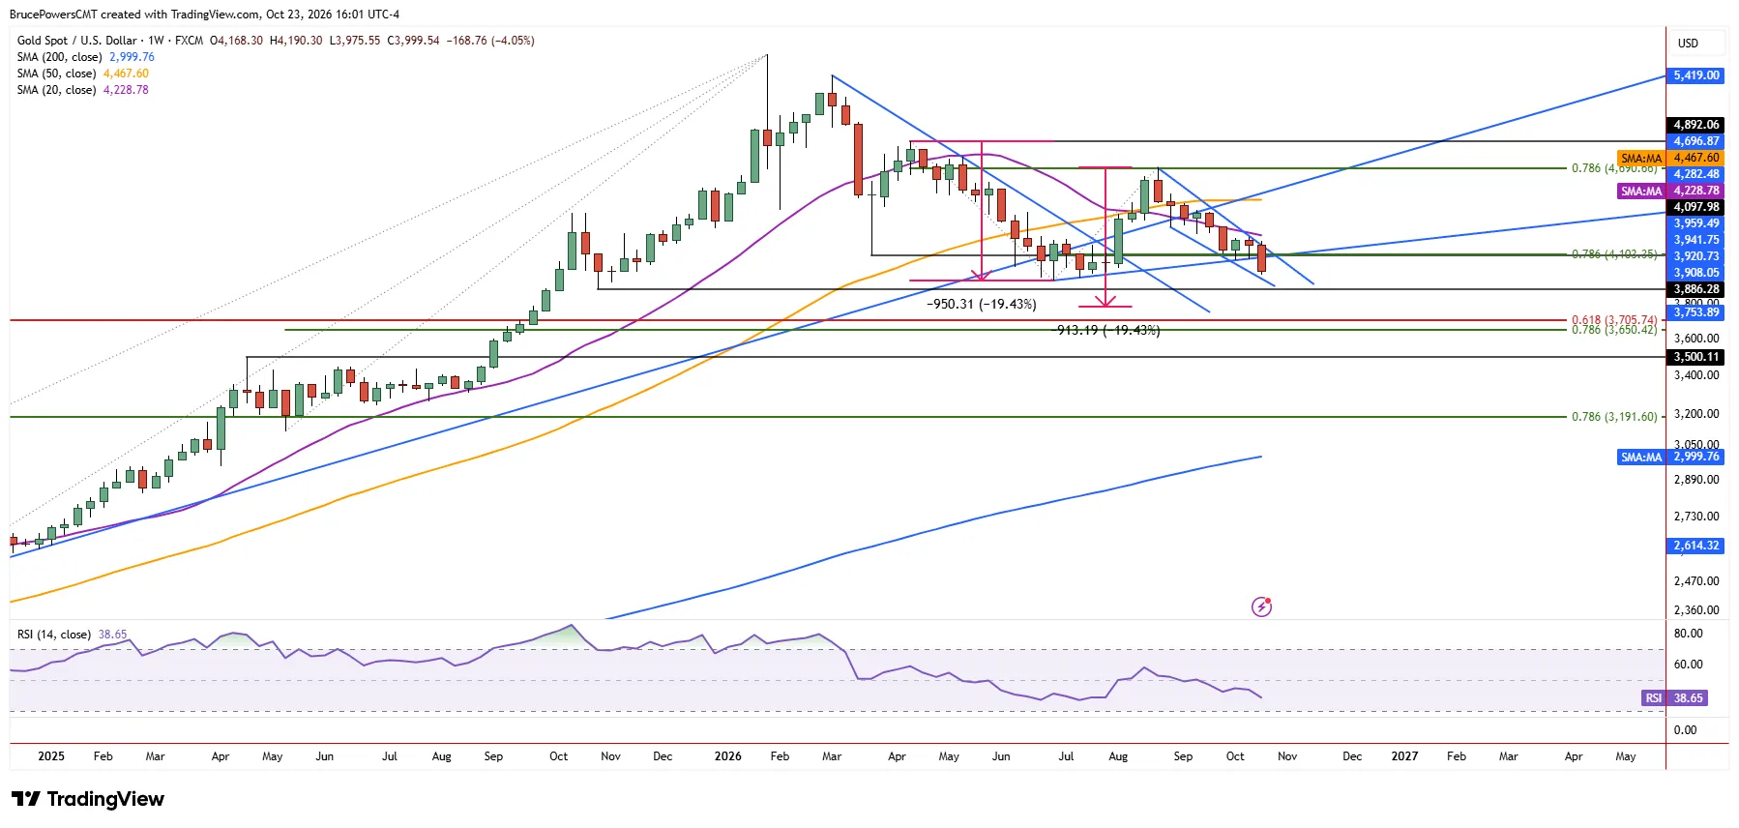Image resolution: width=1739 pixels, height=828 pixels.
Task: Click the 4,097.98 price label
Action: click(x=1696, y=207)
